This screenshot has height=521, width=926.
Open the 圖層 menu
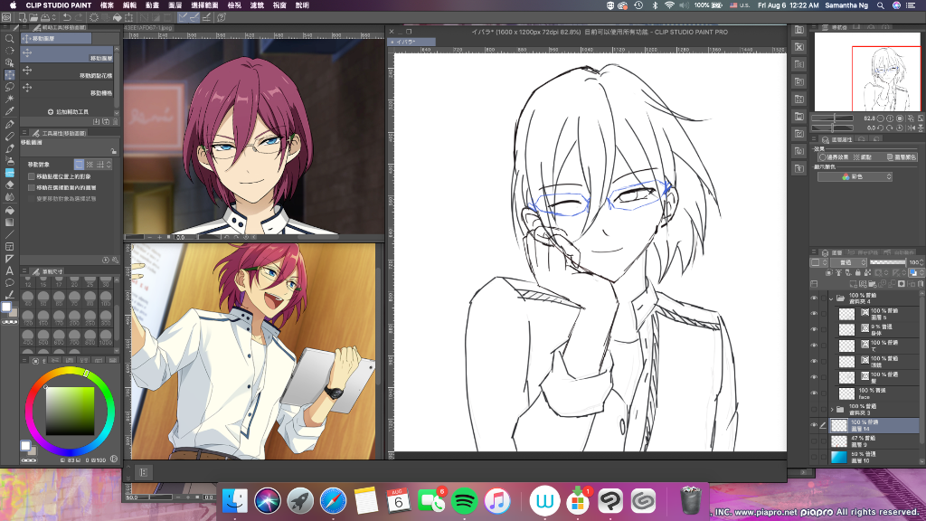[x=175, y=5]
